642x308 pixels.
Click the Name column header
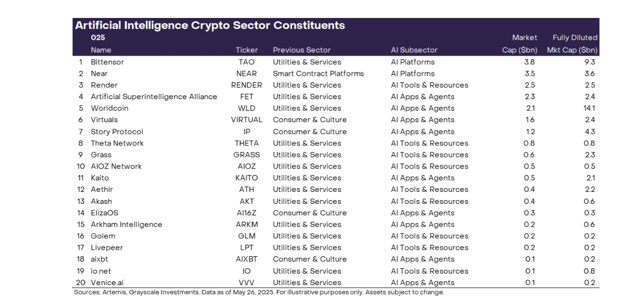pyautogui.click(x=101, y=50)
